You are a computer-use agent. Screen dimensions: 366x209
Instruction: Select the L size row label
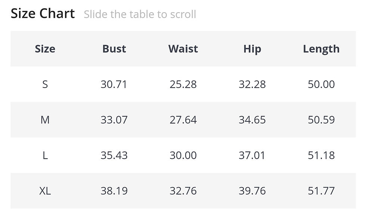pyautogui.click(x=45, y=155)
